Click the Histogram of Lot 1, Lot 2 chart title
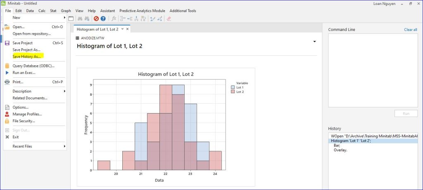The height and width of the screenshot is (190, 423). click(166, 74)
